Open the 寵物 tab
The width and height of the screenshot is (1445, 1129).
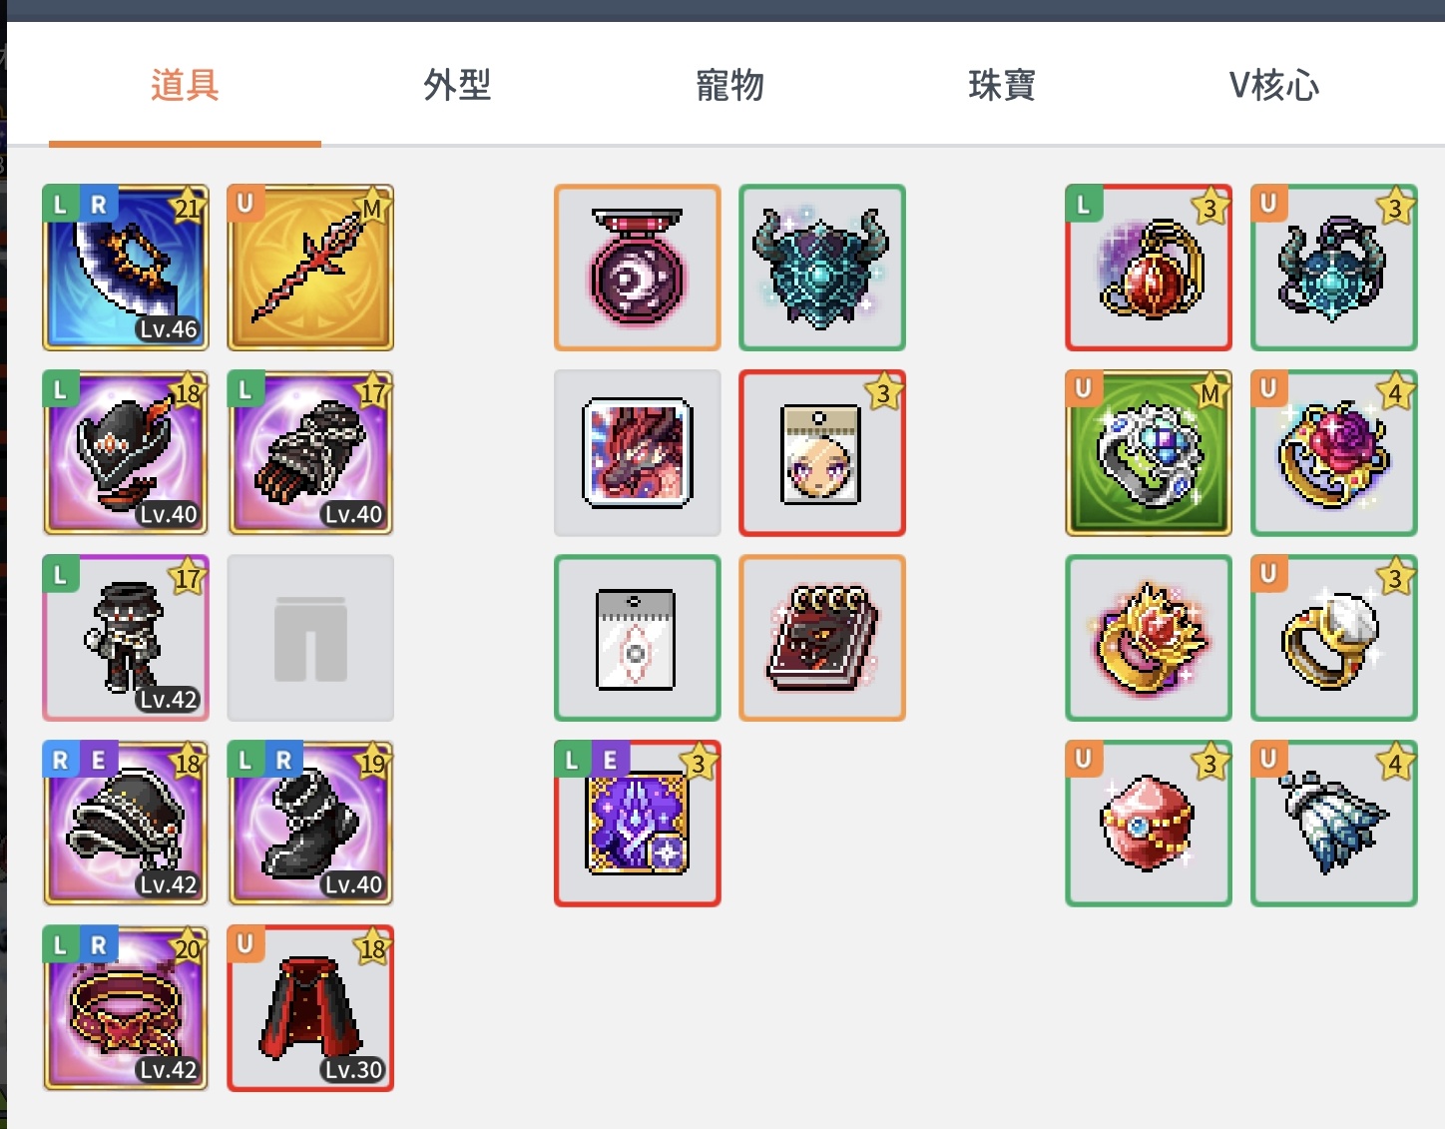click(729, 86)
